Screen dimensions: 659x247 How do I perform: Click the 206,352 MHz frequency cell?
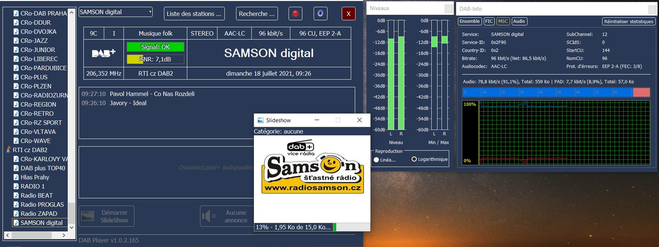pyautogui.click(x=103, y=74)
